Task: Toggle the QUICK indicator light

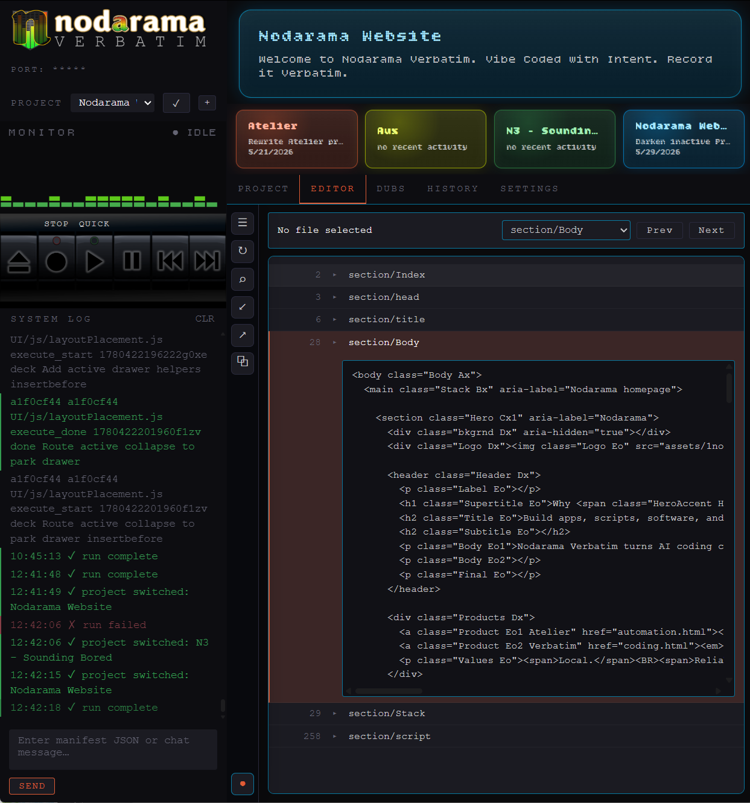Action: pyautogui.click(x=94, y=241)
